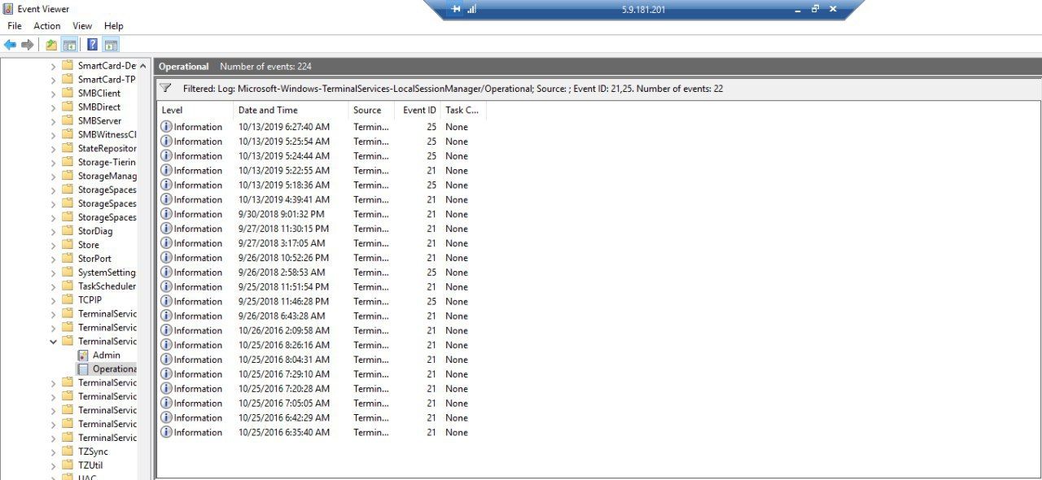Click the Up One Level folder icon
Viewport: 1042px width, 480px height.
click(x=51, y=45)
